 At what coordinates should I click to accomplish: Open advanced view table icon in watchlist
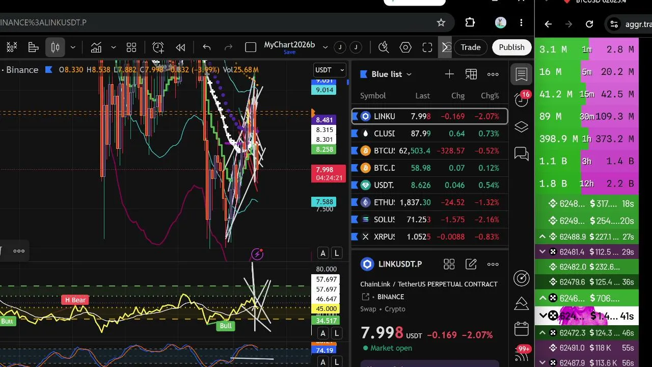tap(471, 74)
